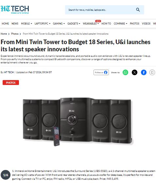156x184 pixels.
Task: Open the Gadgets dropdown menu
Action: pyautogui.click(x=74, y=24)
